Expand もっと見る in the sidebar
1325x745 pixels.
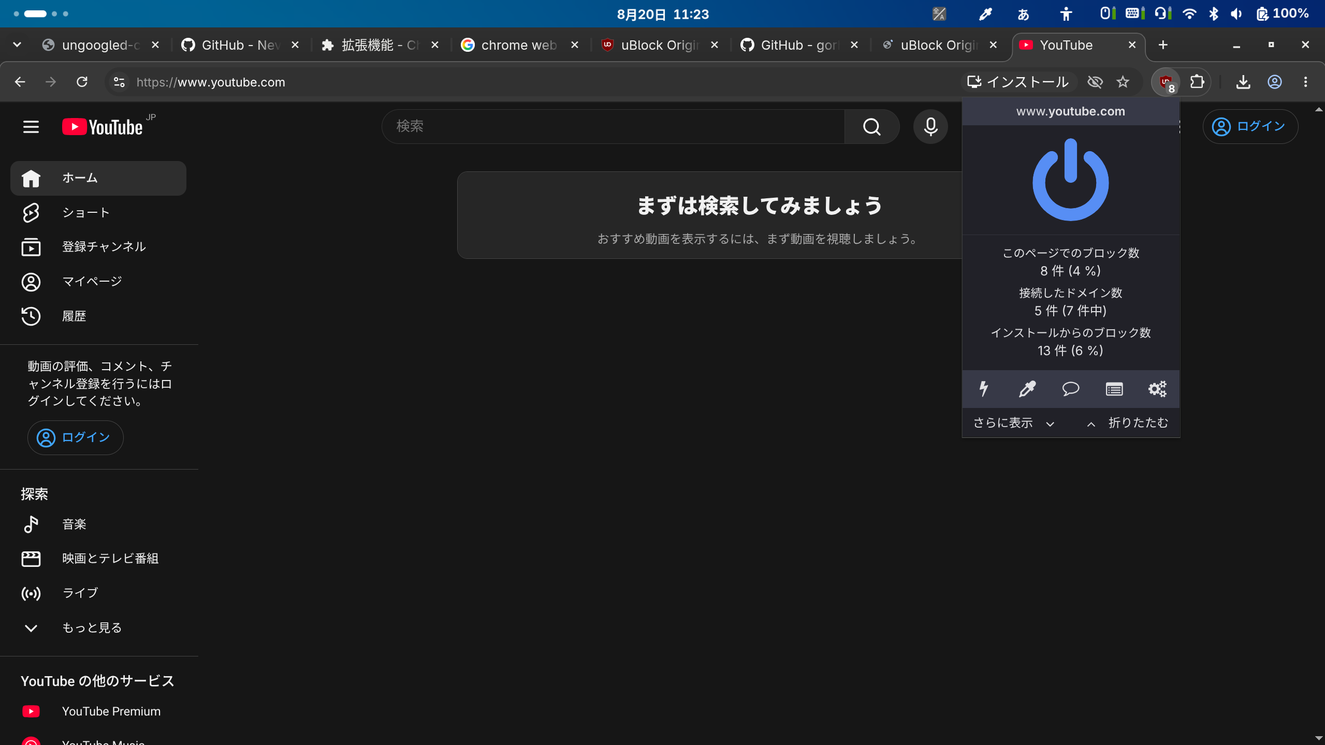click(x=98, y=628)
